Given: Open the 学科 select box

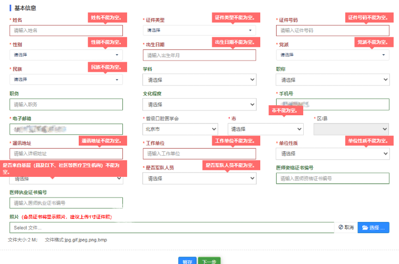Looking at the screenshot, I should click(x=199, y=80).
